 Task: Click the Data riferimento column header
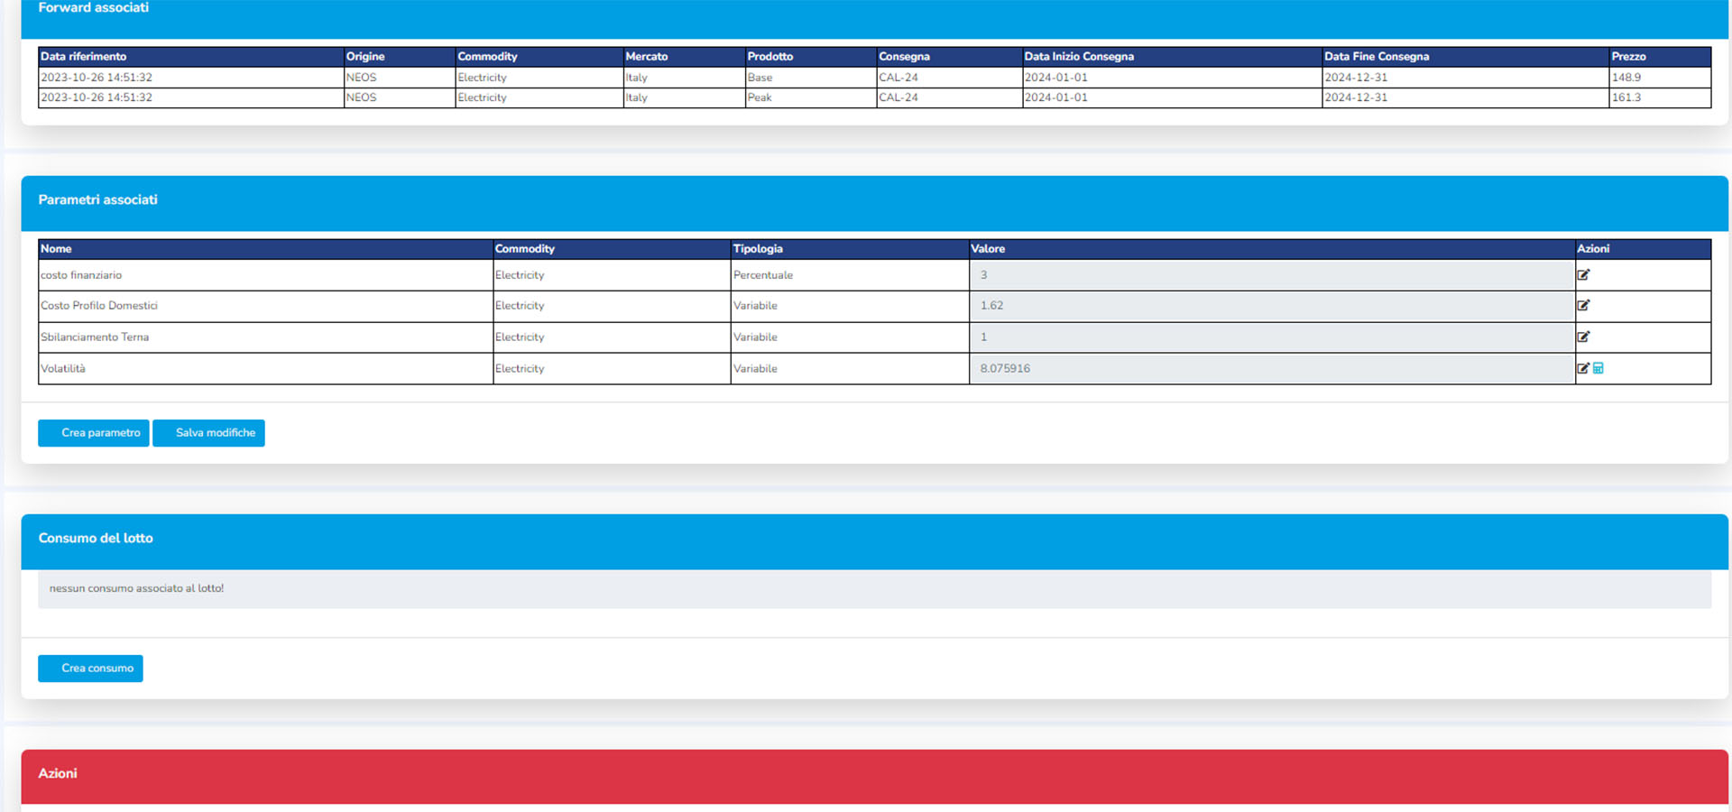(x=84, y=57)
